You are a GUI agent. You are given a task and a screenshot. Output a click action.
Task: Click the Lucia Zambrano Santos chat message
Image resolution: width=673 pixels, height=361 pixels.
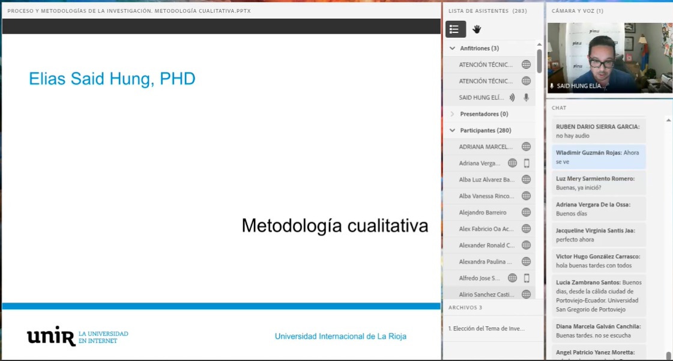tap(598, 296)
